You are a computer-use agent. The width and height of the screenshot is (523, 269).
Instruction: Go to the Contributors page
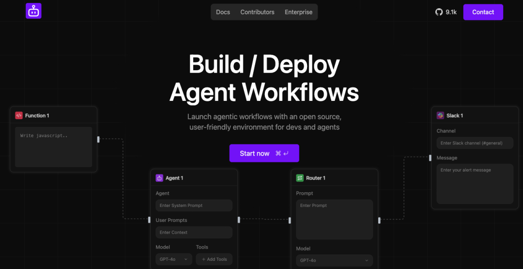tap(257, 12)
